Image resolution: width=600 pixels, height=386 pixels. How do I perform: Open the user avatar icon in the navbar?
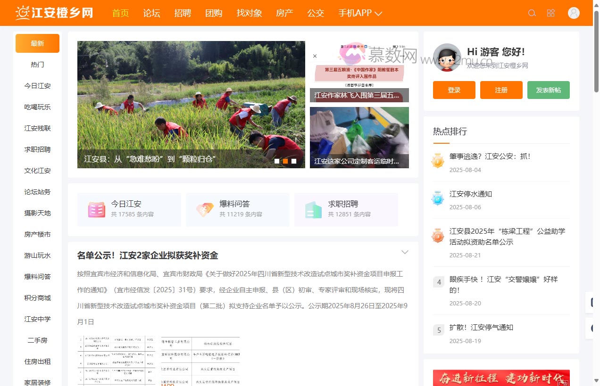[573, 13]
